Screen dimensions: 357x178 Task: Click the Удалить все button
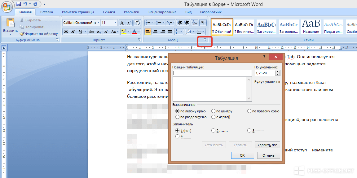(267, 145)
